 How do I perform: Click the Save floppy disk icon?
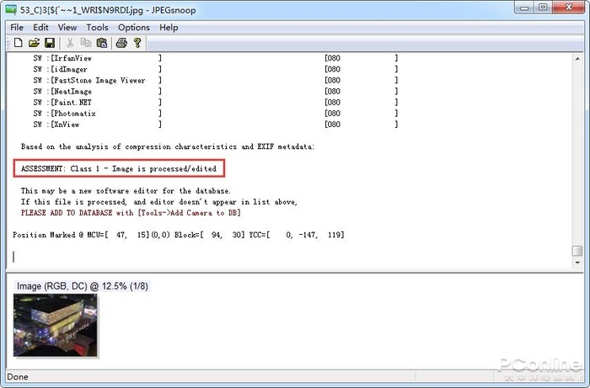(x=50, y=43)
